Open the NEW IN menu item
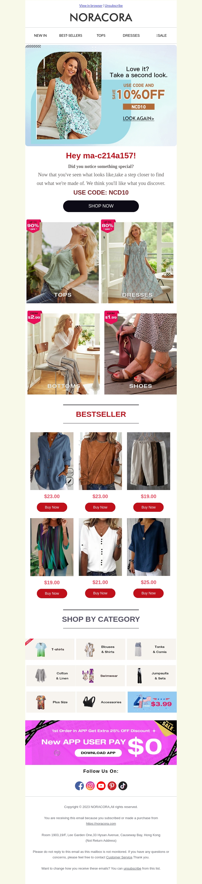 (x=40, y=35)
